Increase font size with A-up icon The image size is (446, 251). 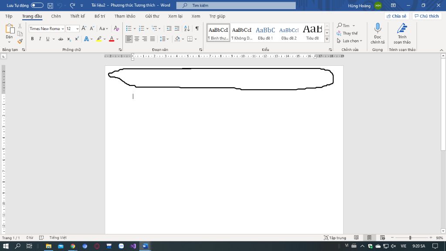(x=84, y=28)
